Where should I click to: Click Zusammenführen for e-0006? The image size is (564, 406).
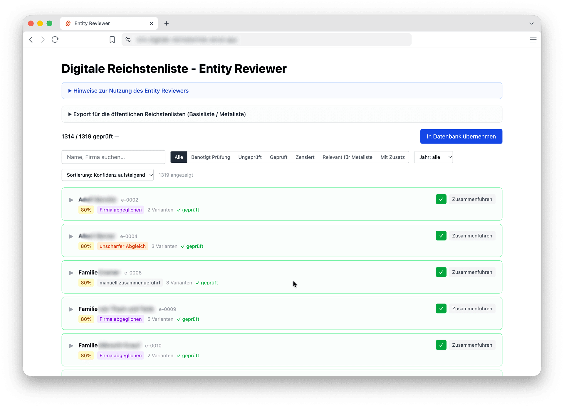pos(472,272)
